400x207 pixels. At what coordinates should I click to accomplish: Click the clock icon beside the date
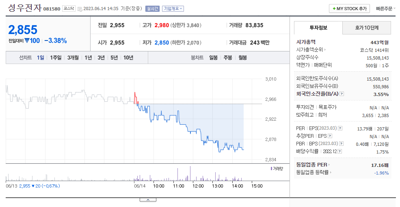coord(80,9)
